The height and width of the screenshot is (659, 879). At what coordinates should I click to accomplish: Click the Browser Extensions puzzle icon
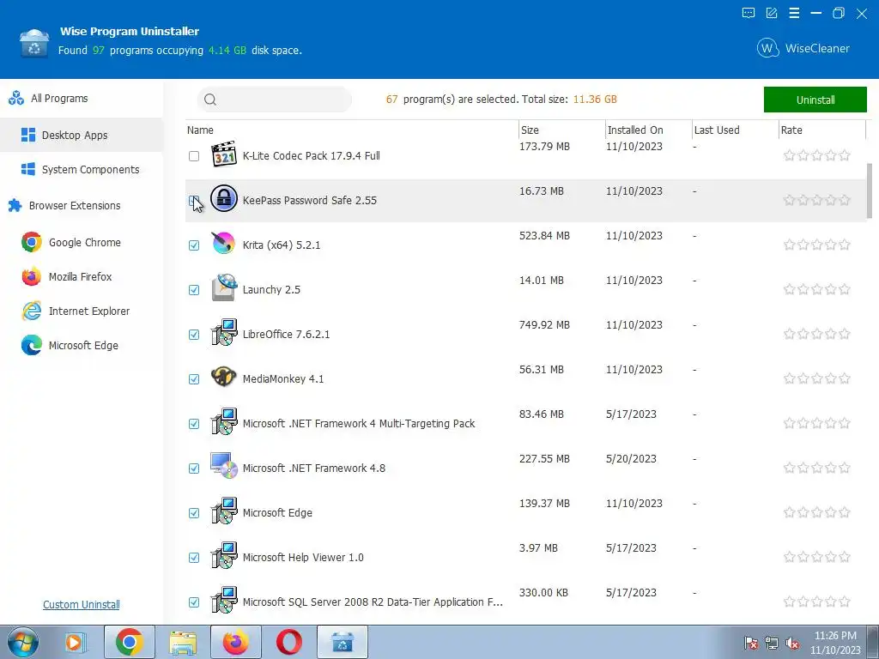click(15, 206)
